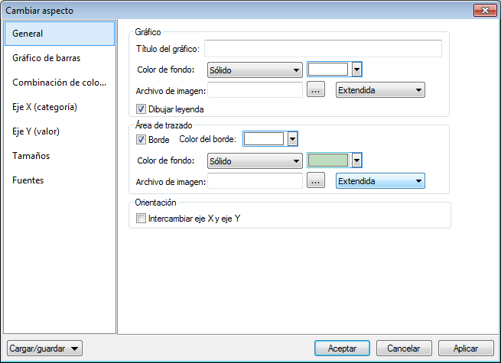The image size is (501, 363).
Task: Close the Cambiar aspecto dialog
Action: (481, 11)
